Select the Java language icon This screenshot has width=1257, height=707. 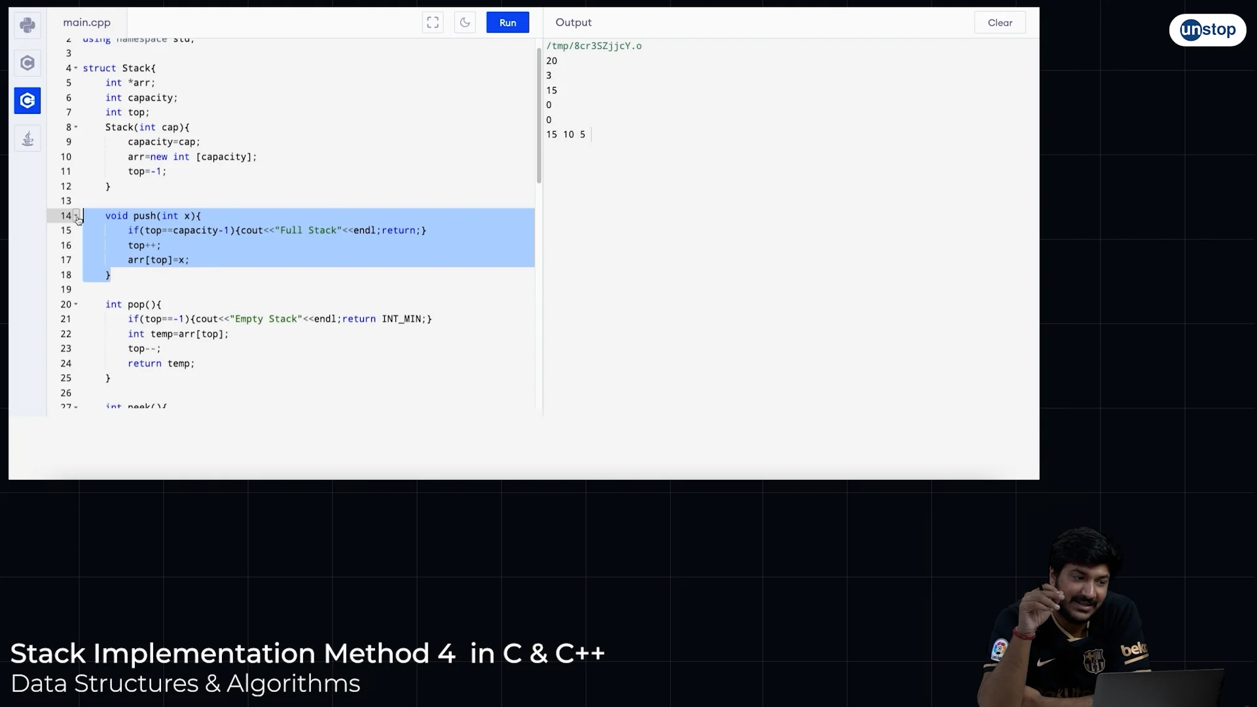(27, 139)
